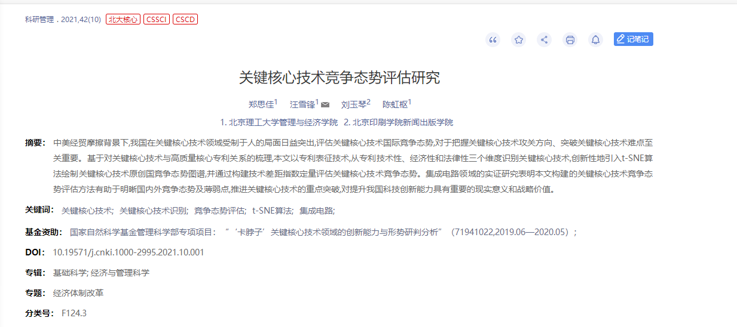Click keyword 关键核心技术识别
Image resolution: width=737 pixels, height=327 pixels.
(x=153, y=211)
